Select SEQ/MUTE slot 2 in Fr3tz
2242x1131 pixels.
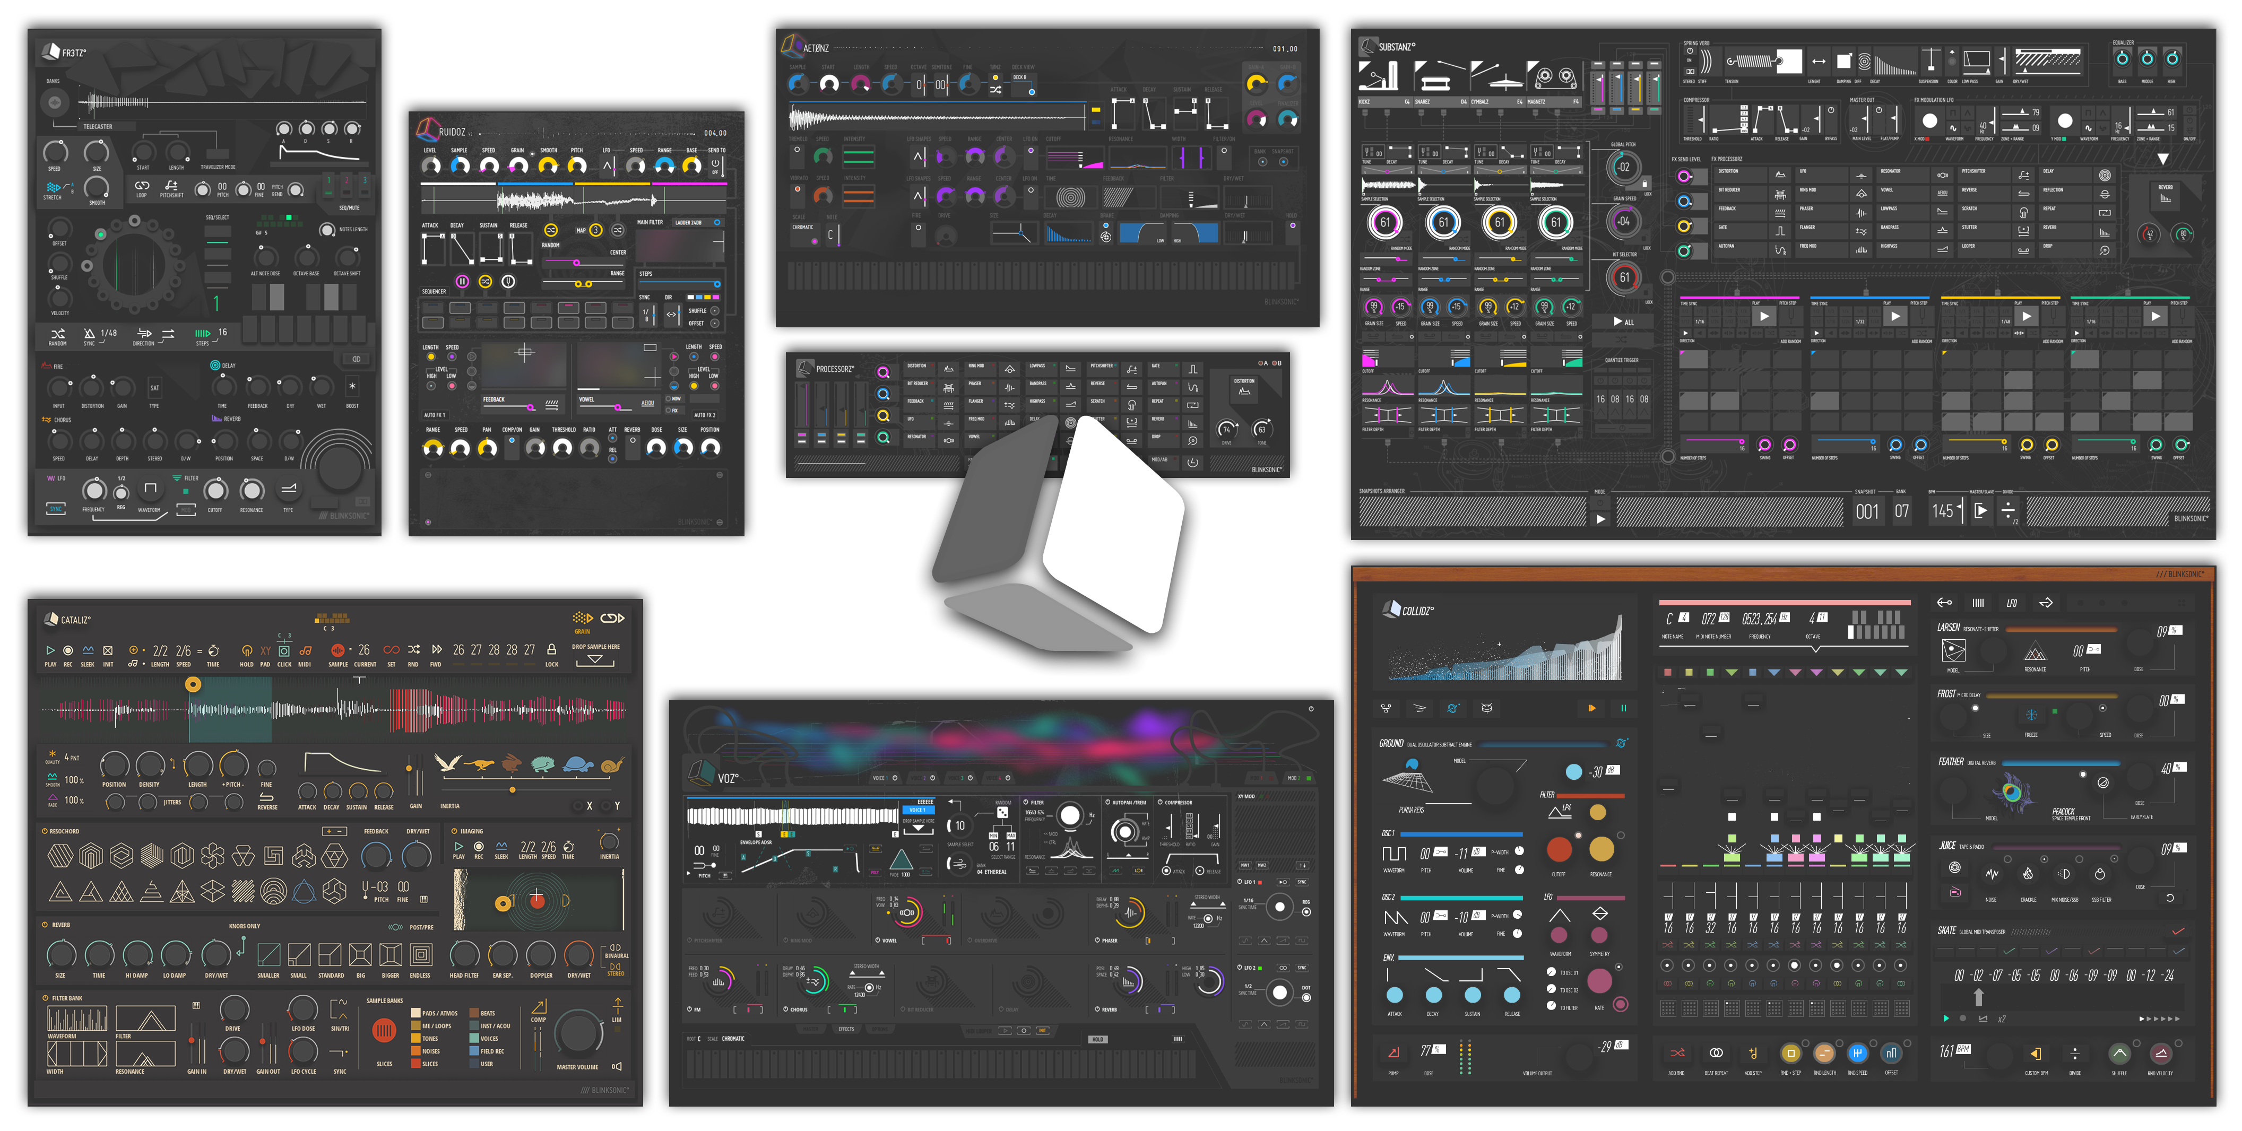[347, 185]
